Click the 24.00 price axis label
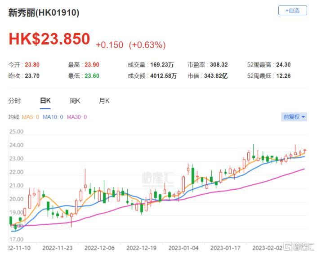This screenshot has height=254, width=317. [16, 145]
